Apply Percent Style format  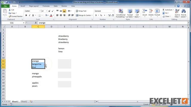(x=101, y=15)
